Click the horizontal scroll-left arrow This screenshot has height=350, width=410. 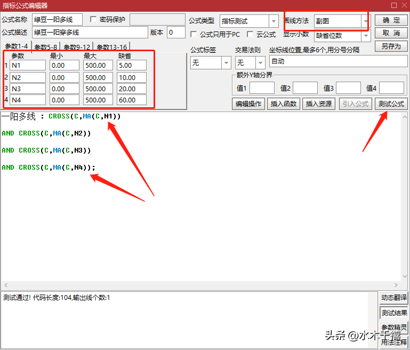coord(6,285)
